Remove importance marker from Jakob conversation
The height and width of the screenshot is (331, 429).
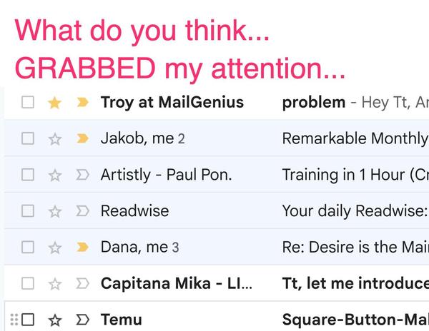82,138
